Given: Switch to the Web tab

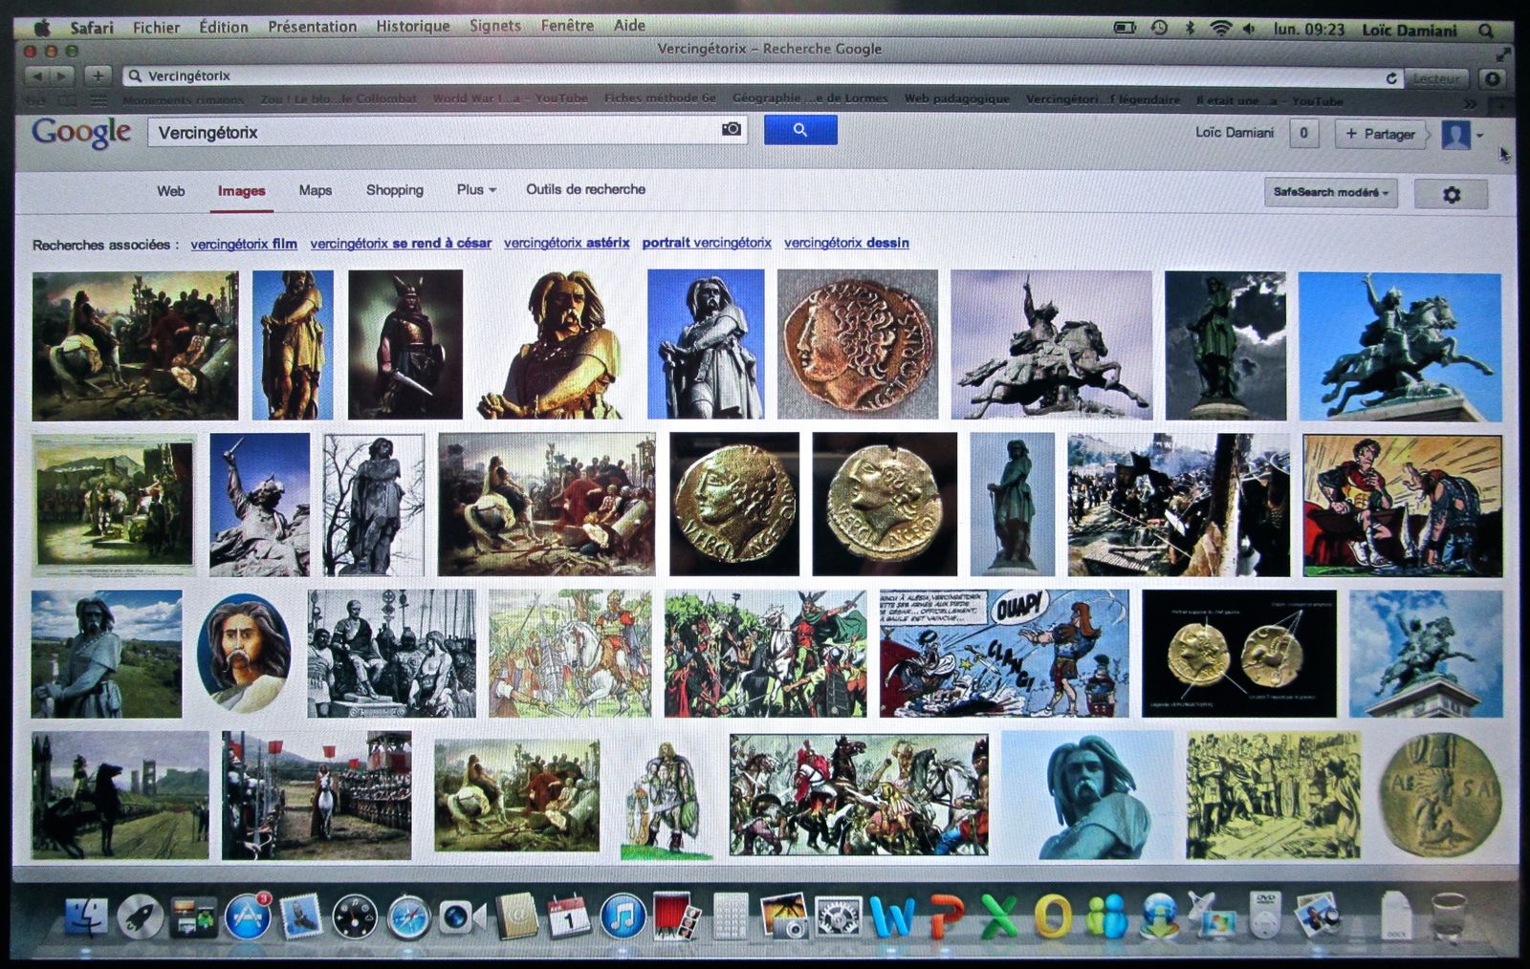Looking at the screenshot, I should coord(171,191).
